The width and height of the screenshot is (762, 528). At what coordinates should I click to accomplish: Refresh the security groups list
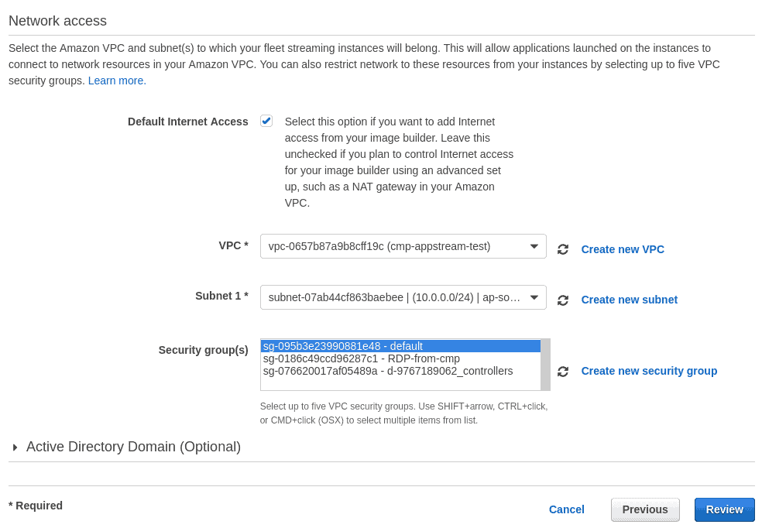point(563,372)
